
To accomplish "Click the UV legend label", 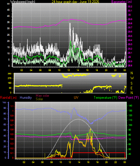I will pyautogui.click(x=76, y=98).
